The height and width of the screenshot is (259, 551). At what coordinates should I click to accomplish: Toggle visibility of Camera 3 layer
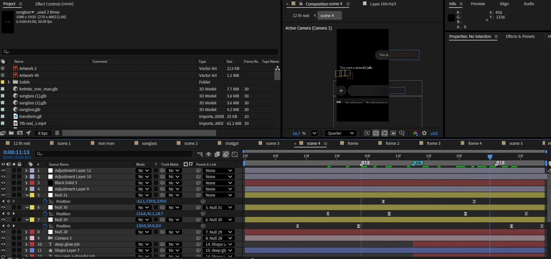coord(3,238)
